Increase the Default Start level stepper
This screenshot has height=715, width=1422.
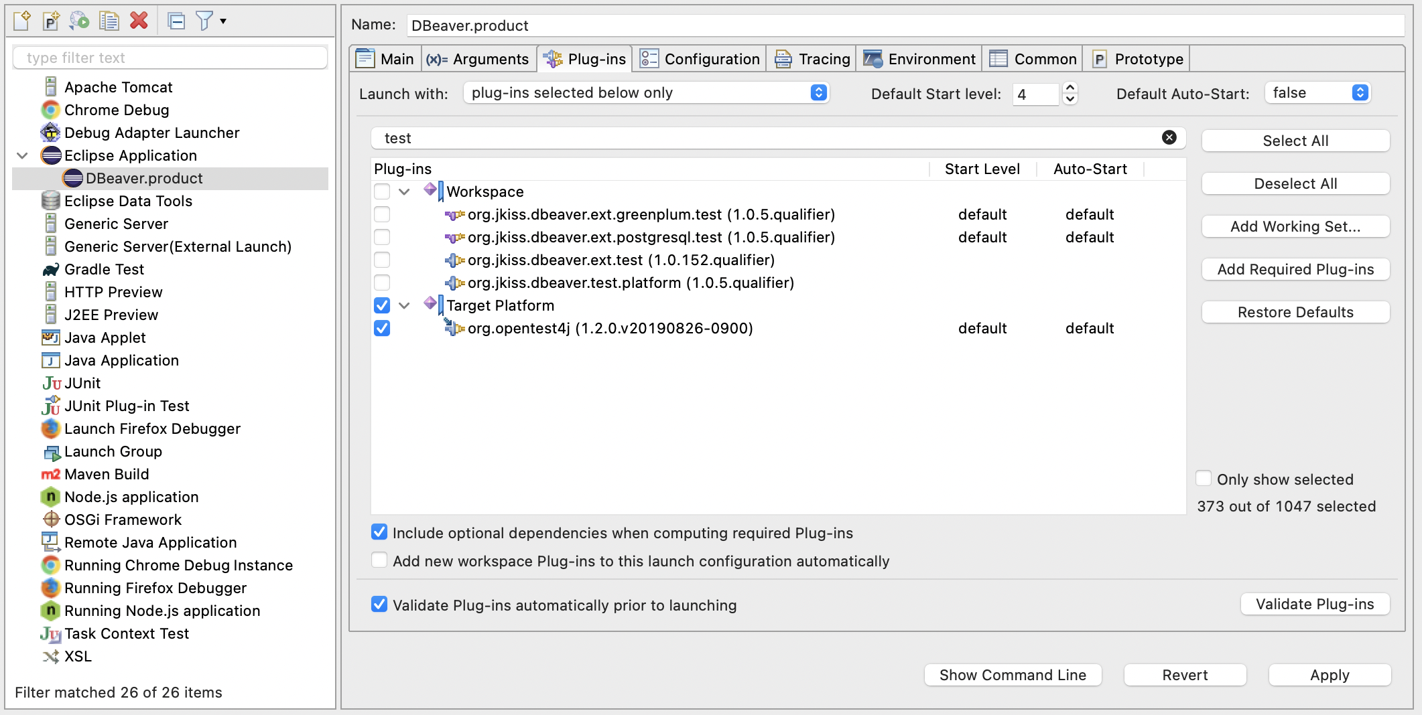tap(1070, 87)
